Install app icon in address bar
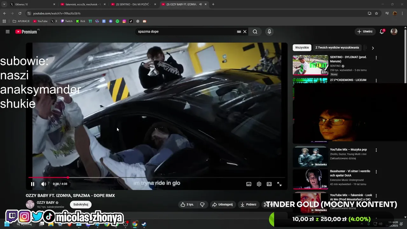Screen dimensions: 407x229 click(369, 13)
